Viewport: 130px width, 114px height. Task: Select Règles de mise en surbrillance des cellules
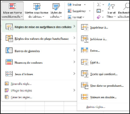pos(39,27)
